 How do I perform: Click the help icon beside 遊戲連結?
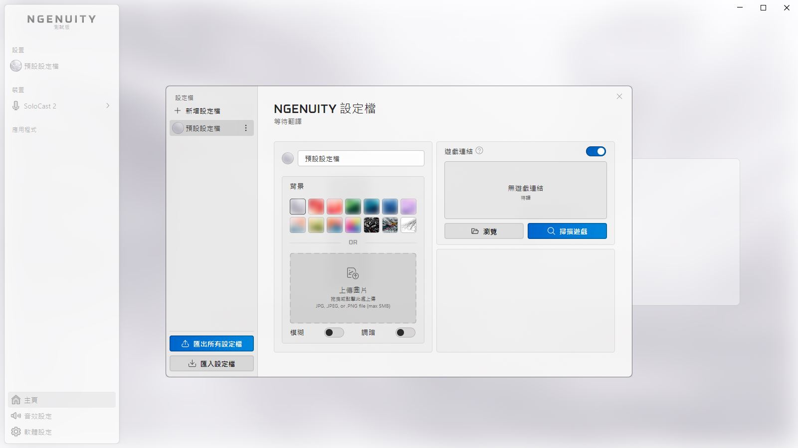tap(479, 150)
